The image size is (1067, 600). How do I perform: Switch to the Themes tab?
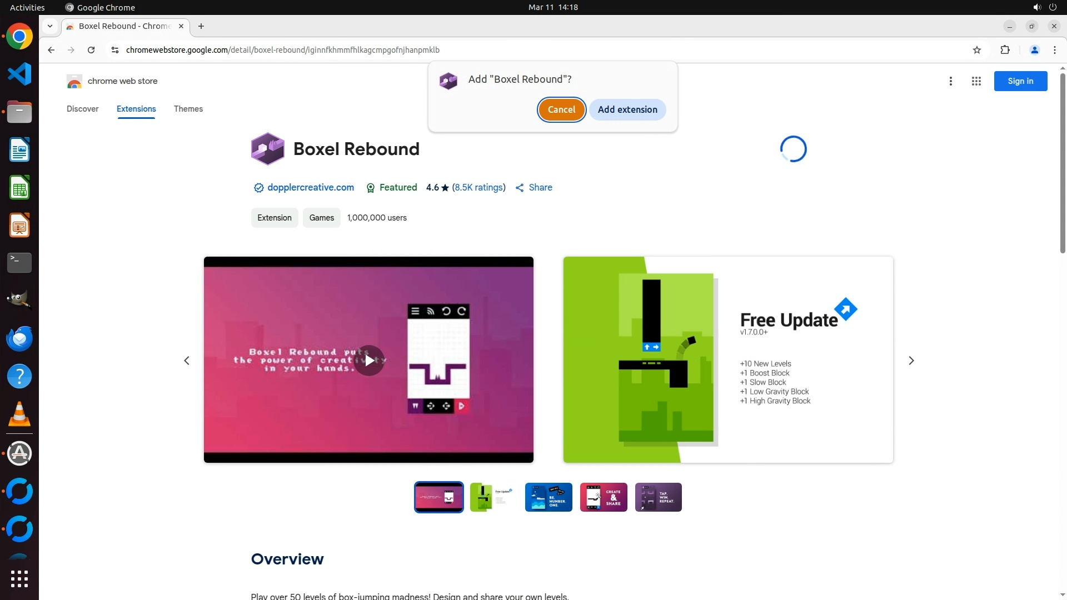(x=188, y=109)
